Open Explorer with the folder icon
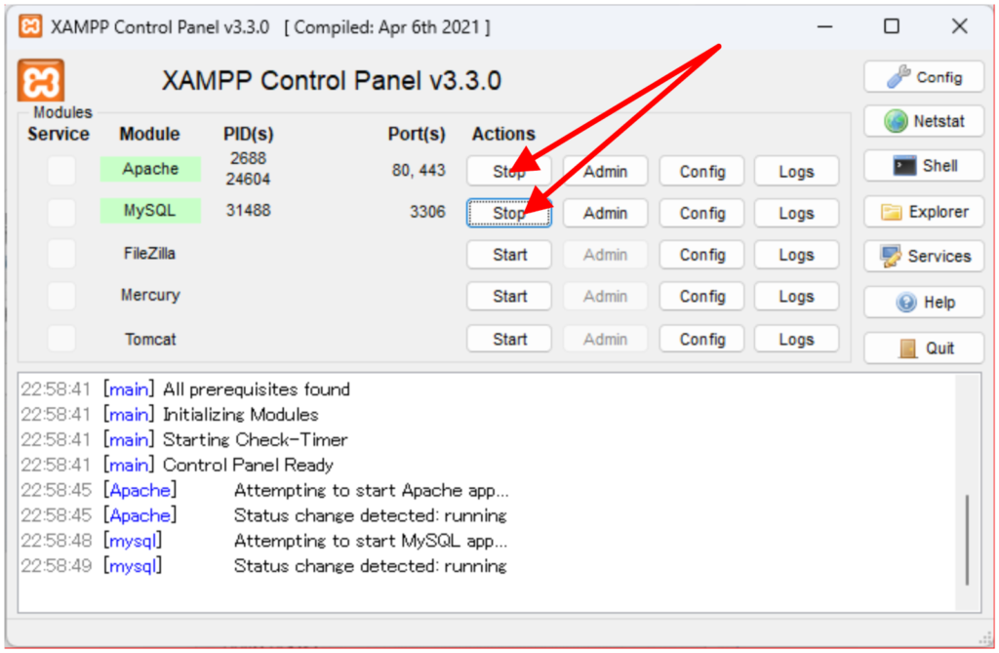999x653 pixels. coord(923,212)
